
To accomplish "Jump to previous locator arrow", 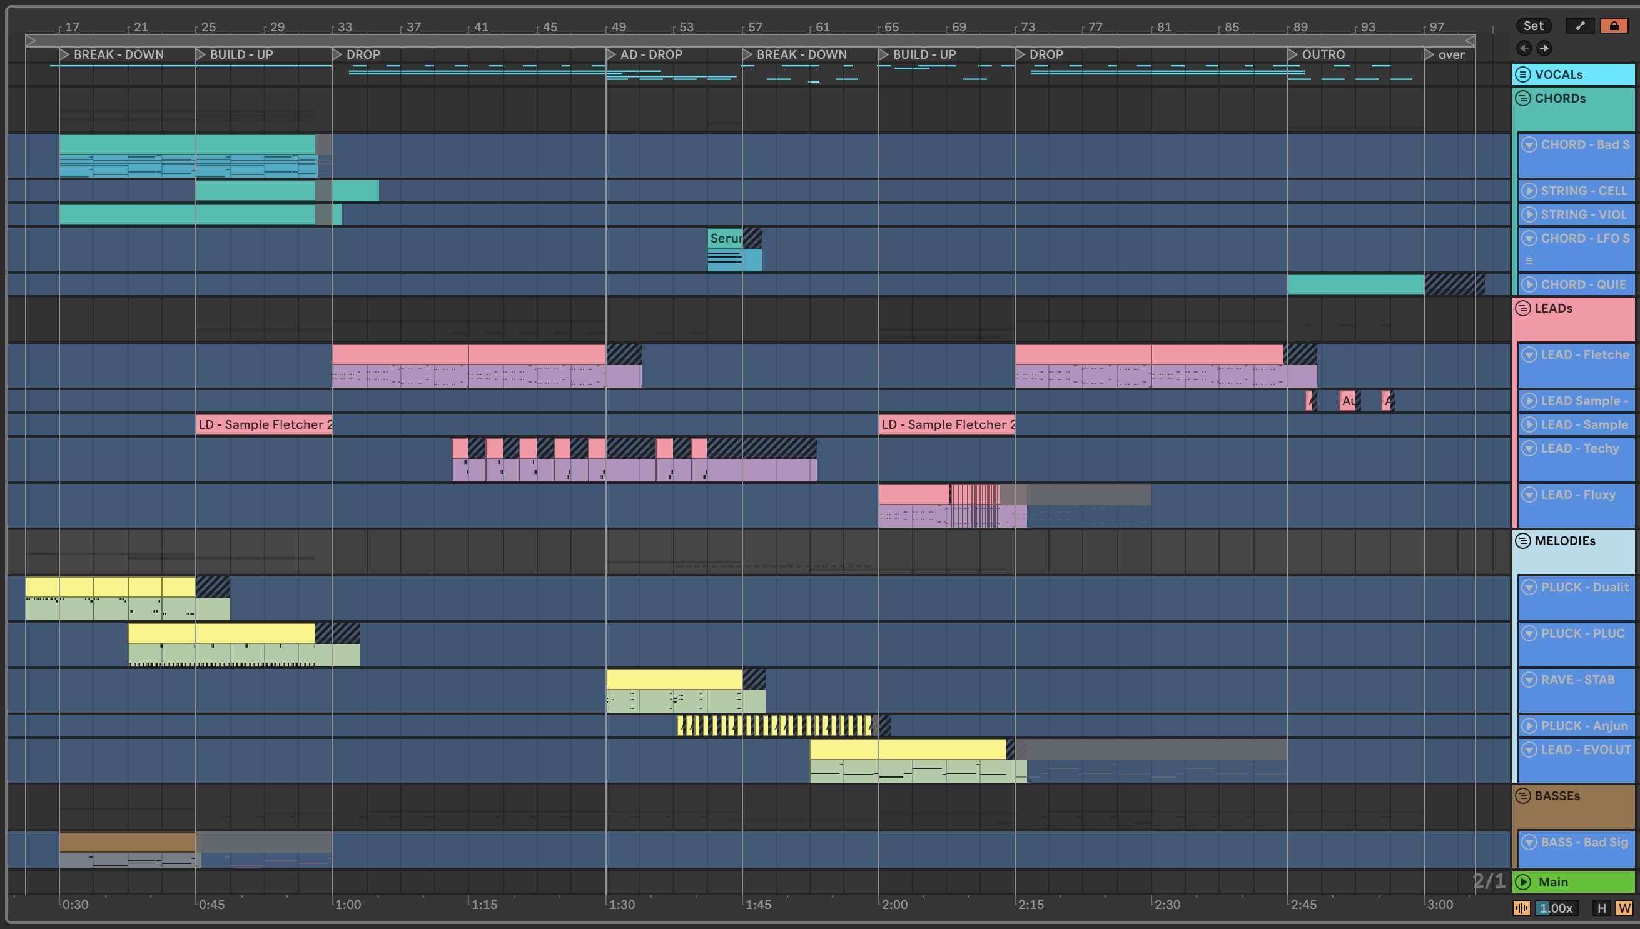I will [1524, 48].
